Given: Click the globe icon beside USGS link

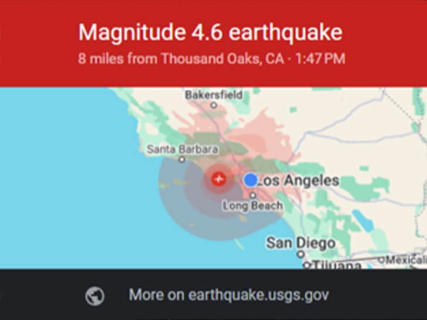Looking at the screenshot, I should (94, 296).
